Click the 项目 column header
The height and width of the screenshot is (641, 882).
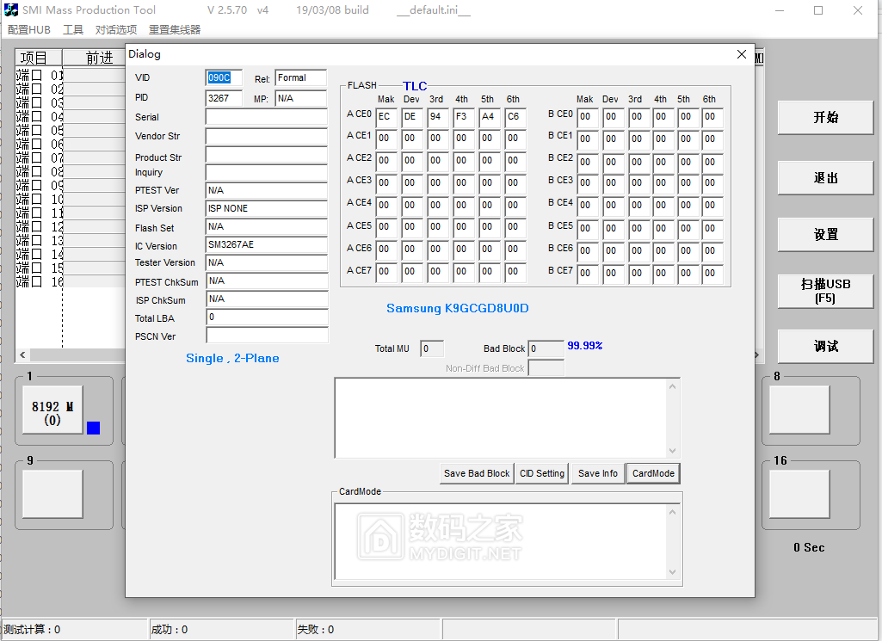(38, 58)
